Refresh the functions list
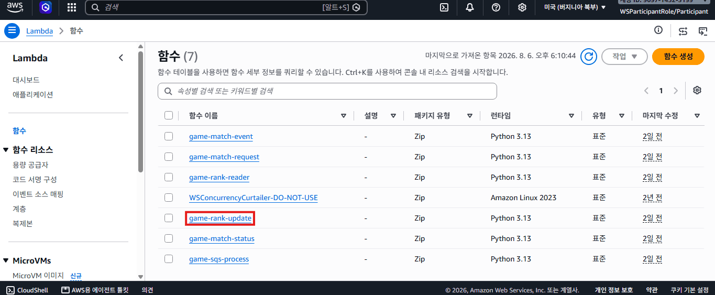The image size is (715, 295). pyautogui.click(x=589, y=57)
